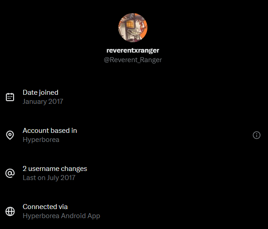Open the reverentxranger profile avatar
The height and width of the screenshot is (229, 268).
133,28
